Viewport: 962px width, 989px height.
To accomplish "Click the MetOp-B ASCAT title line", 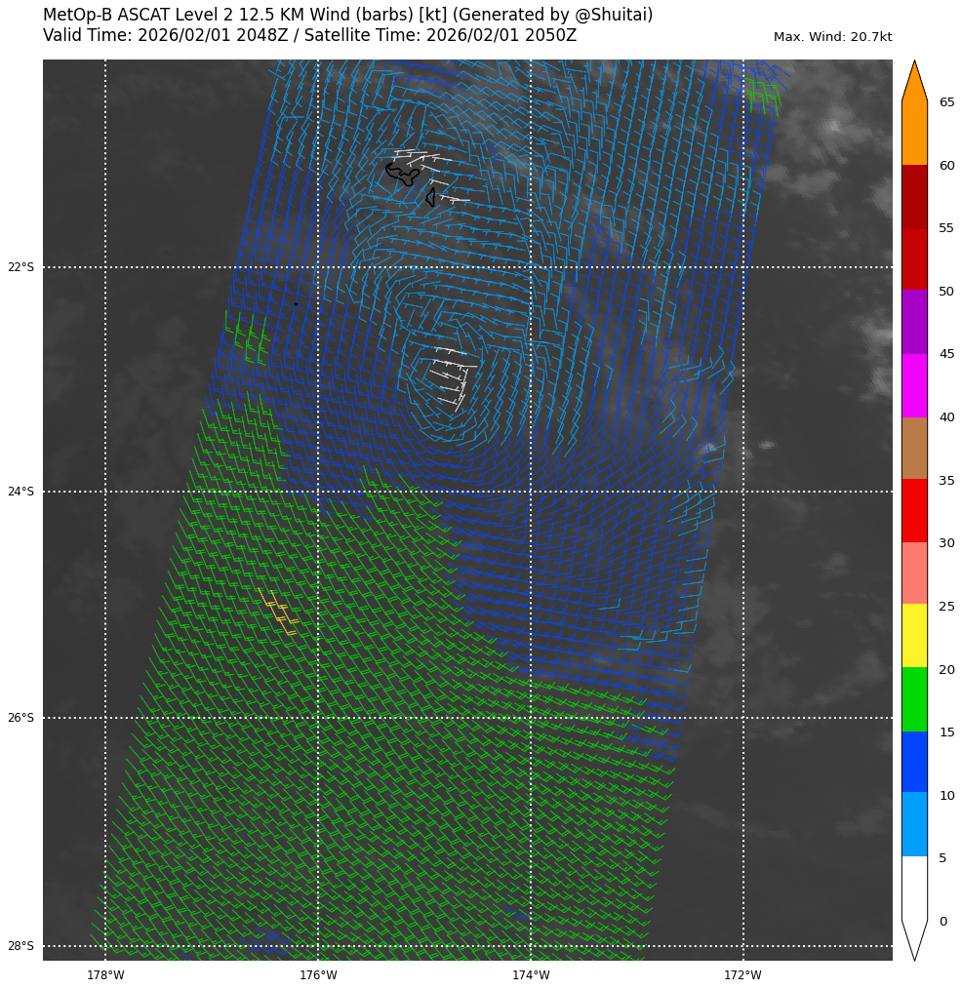I will pyautogui.click(x=347, y=16).
